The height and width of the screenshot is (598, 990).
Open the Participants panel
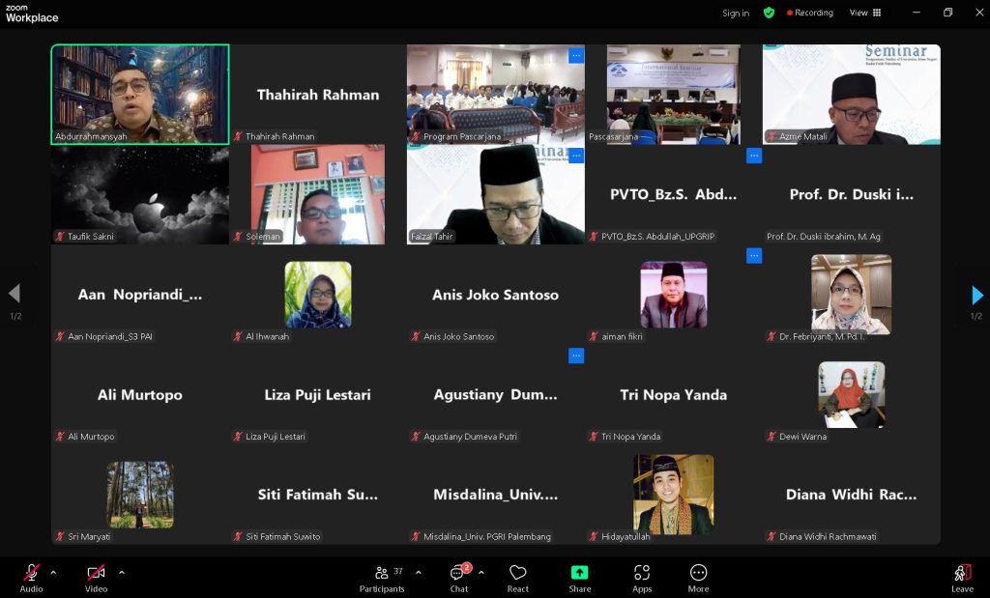click(x=382, y=578)
